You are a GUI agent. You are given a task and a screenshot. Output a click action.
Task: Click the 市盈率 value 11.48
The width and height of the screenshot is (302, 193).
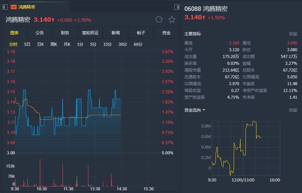(x=293, y=84)
